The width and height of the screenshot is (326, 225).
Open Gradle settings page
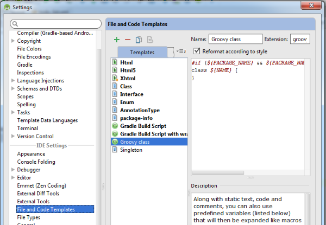(24, 65)
